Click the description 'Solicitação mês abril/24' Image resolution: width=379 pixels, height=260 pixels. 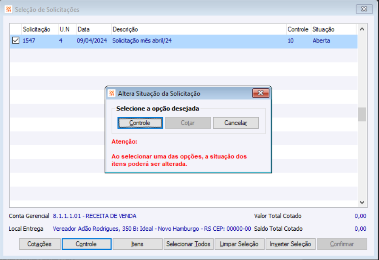pos(142,41)
